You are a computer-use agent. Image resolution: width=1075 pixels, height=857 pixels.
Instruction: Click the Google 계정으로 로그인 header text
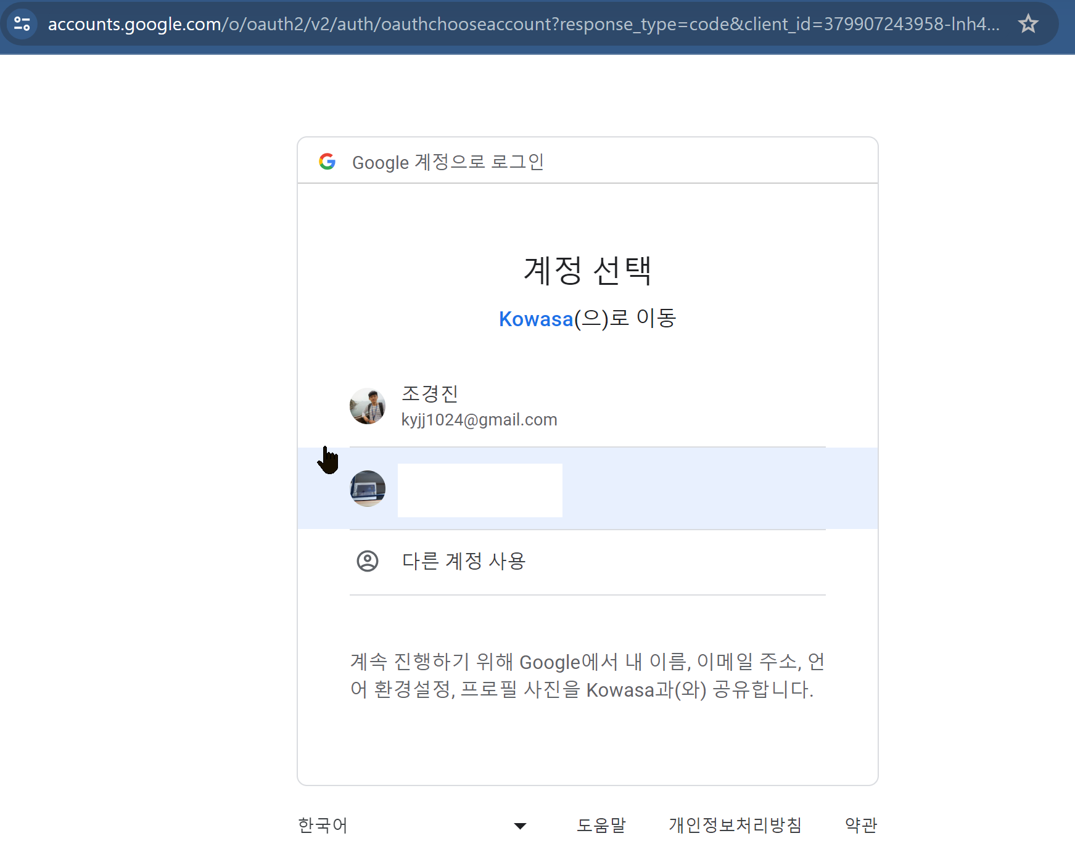[448, 162]
